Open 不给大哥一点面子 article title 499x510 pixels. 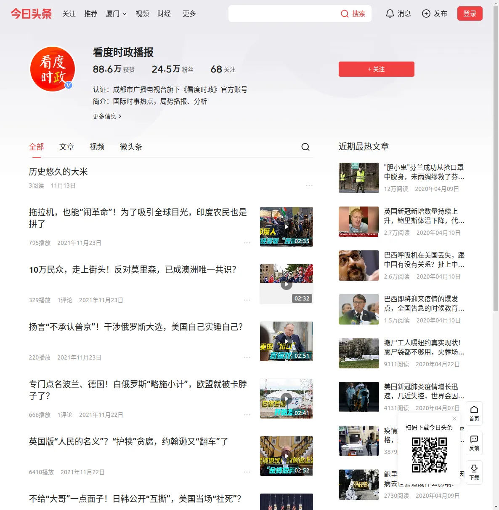pyautogui.click(x=135, y=499)
